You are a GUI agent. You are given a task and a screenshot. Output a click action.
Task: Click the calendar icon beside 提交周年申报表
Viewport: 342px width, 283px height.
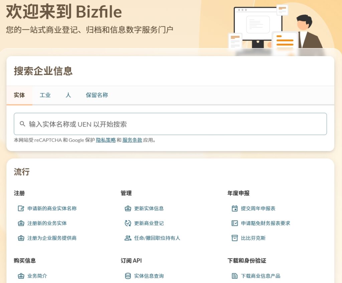pyautogui.click(x=235, y=208)
